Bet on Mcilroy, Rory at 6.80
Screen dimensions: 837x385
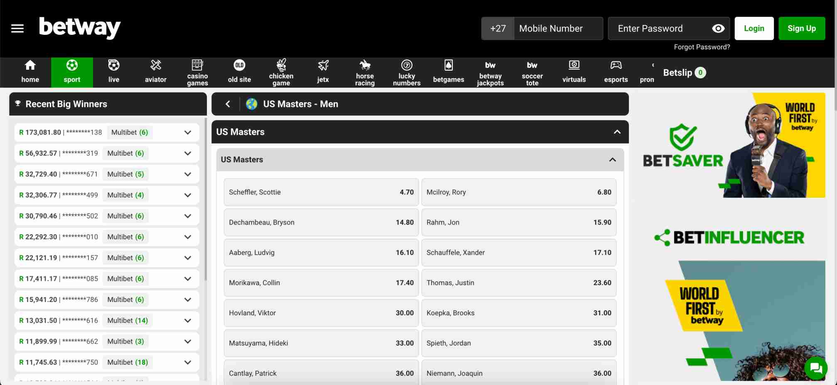pyautogui.click(x=519, y=192)
